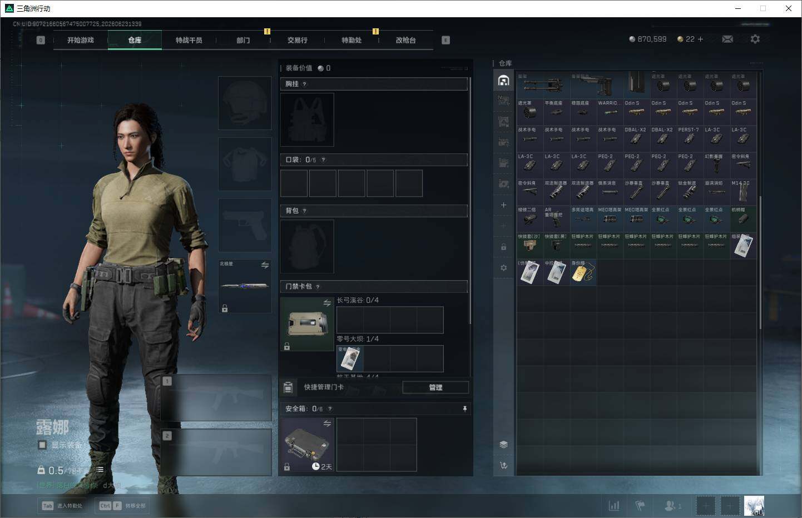This screenshot has width=802, height=518.
Task: Open help icon next to 胸挂
Action: coord(304,84)
